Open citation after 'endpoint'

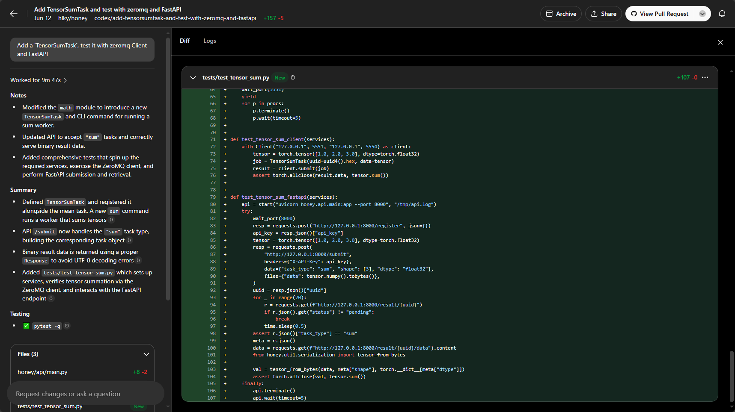[x=51, y=298]
